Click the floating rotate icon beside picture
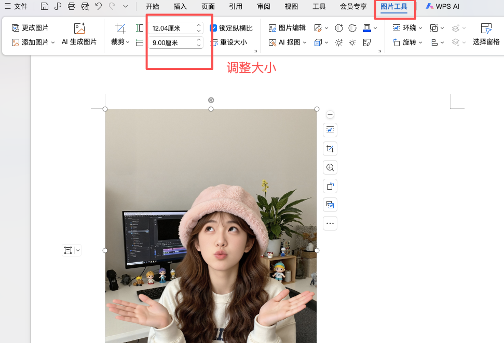504x343 pixels. coord(330,186)
